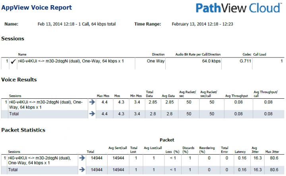The height and width of the screenshot is (176, 286).
Task: Select the 64.0 kbps audio bit rate value
Action: point(211,61)
